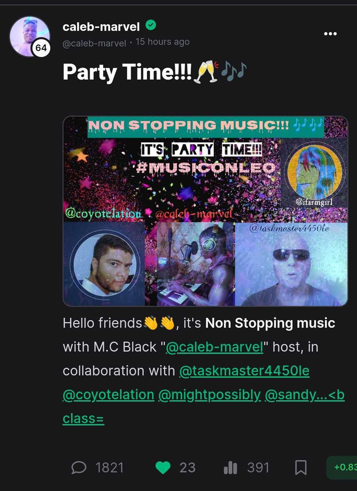The height and width of the screenshot is (491, 357).
Task: Click the @caleb-marvel handle under the name
Action: (x=94, y=43)
